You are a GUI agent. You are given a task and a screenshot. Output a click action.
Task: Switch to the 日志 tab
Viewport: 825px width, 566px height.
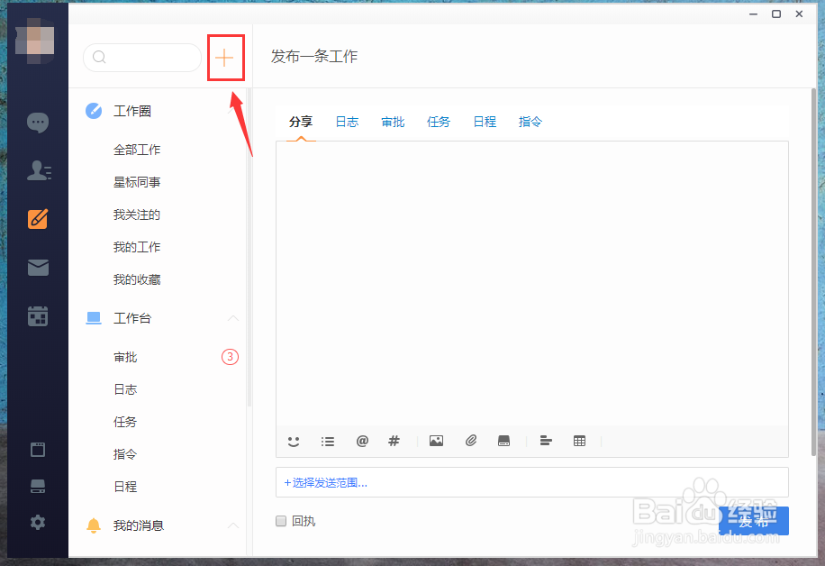pos(347,121)
